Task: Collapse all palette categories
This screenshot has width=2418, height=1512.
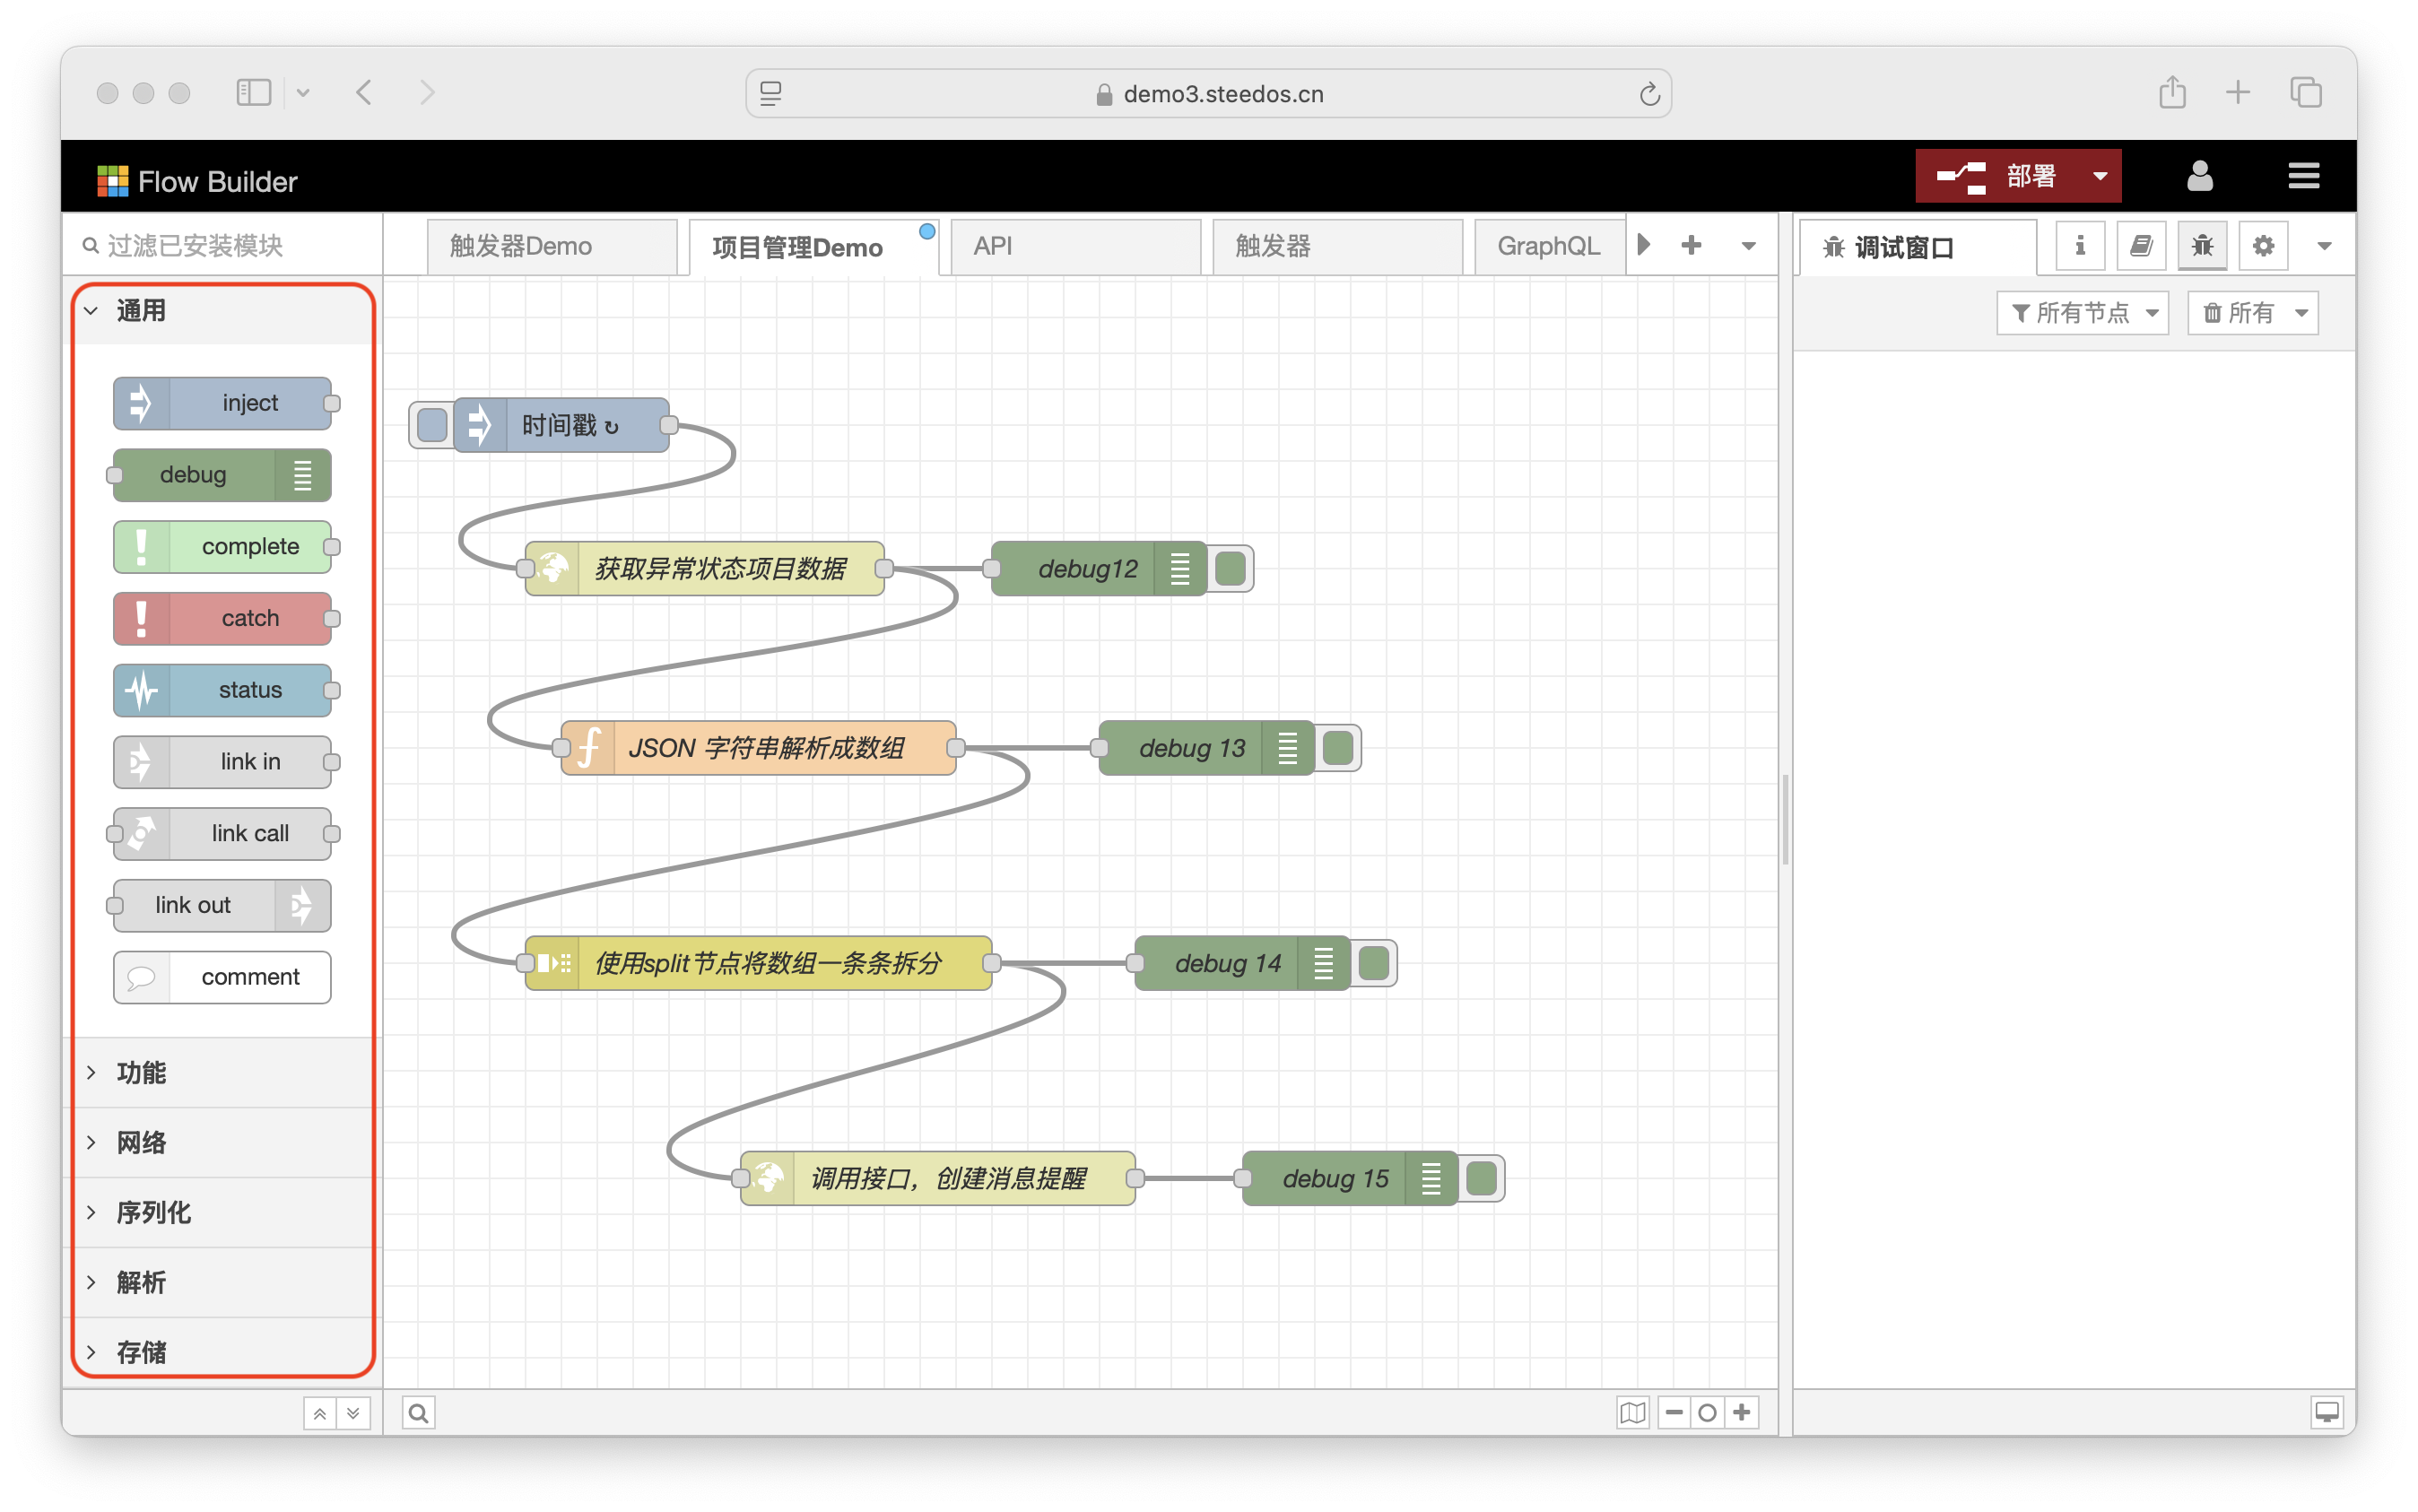Action: point(320,1413)
